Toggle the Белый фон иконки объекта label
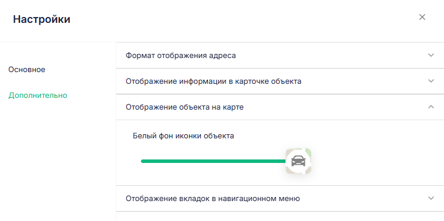Screen dimensions: 444x221 (x=183, y=136)
